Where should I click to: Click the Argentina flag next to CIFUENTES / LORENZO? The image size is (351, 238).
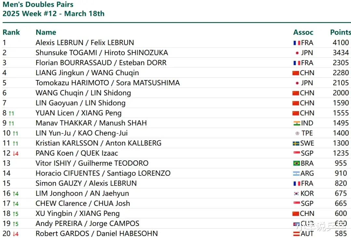pos(296,174)
